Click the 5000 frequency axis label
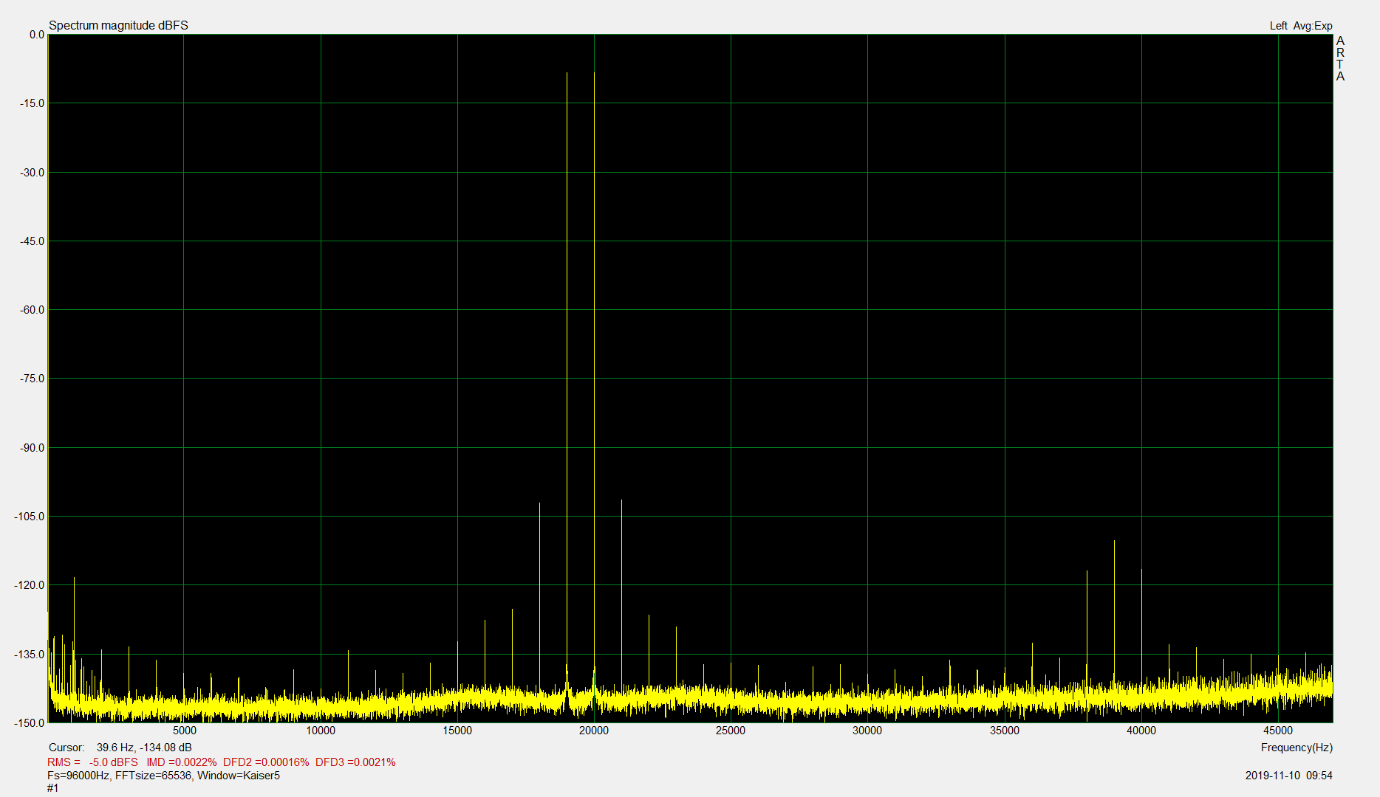The height and width of the screenshot is (797, 1380). coord(185,731)
